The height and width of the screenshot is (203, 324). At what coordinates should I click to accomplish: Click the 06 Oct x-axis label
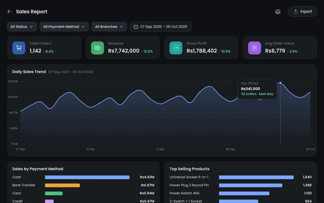click(310, 149)
